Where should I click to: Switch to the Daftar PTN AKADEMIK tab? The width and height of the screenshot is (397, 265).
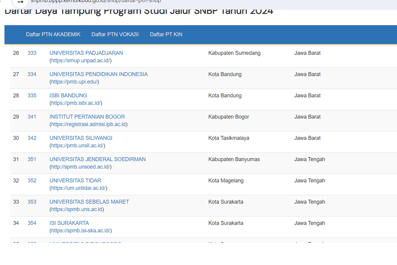point(53,34)
